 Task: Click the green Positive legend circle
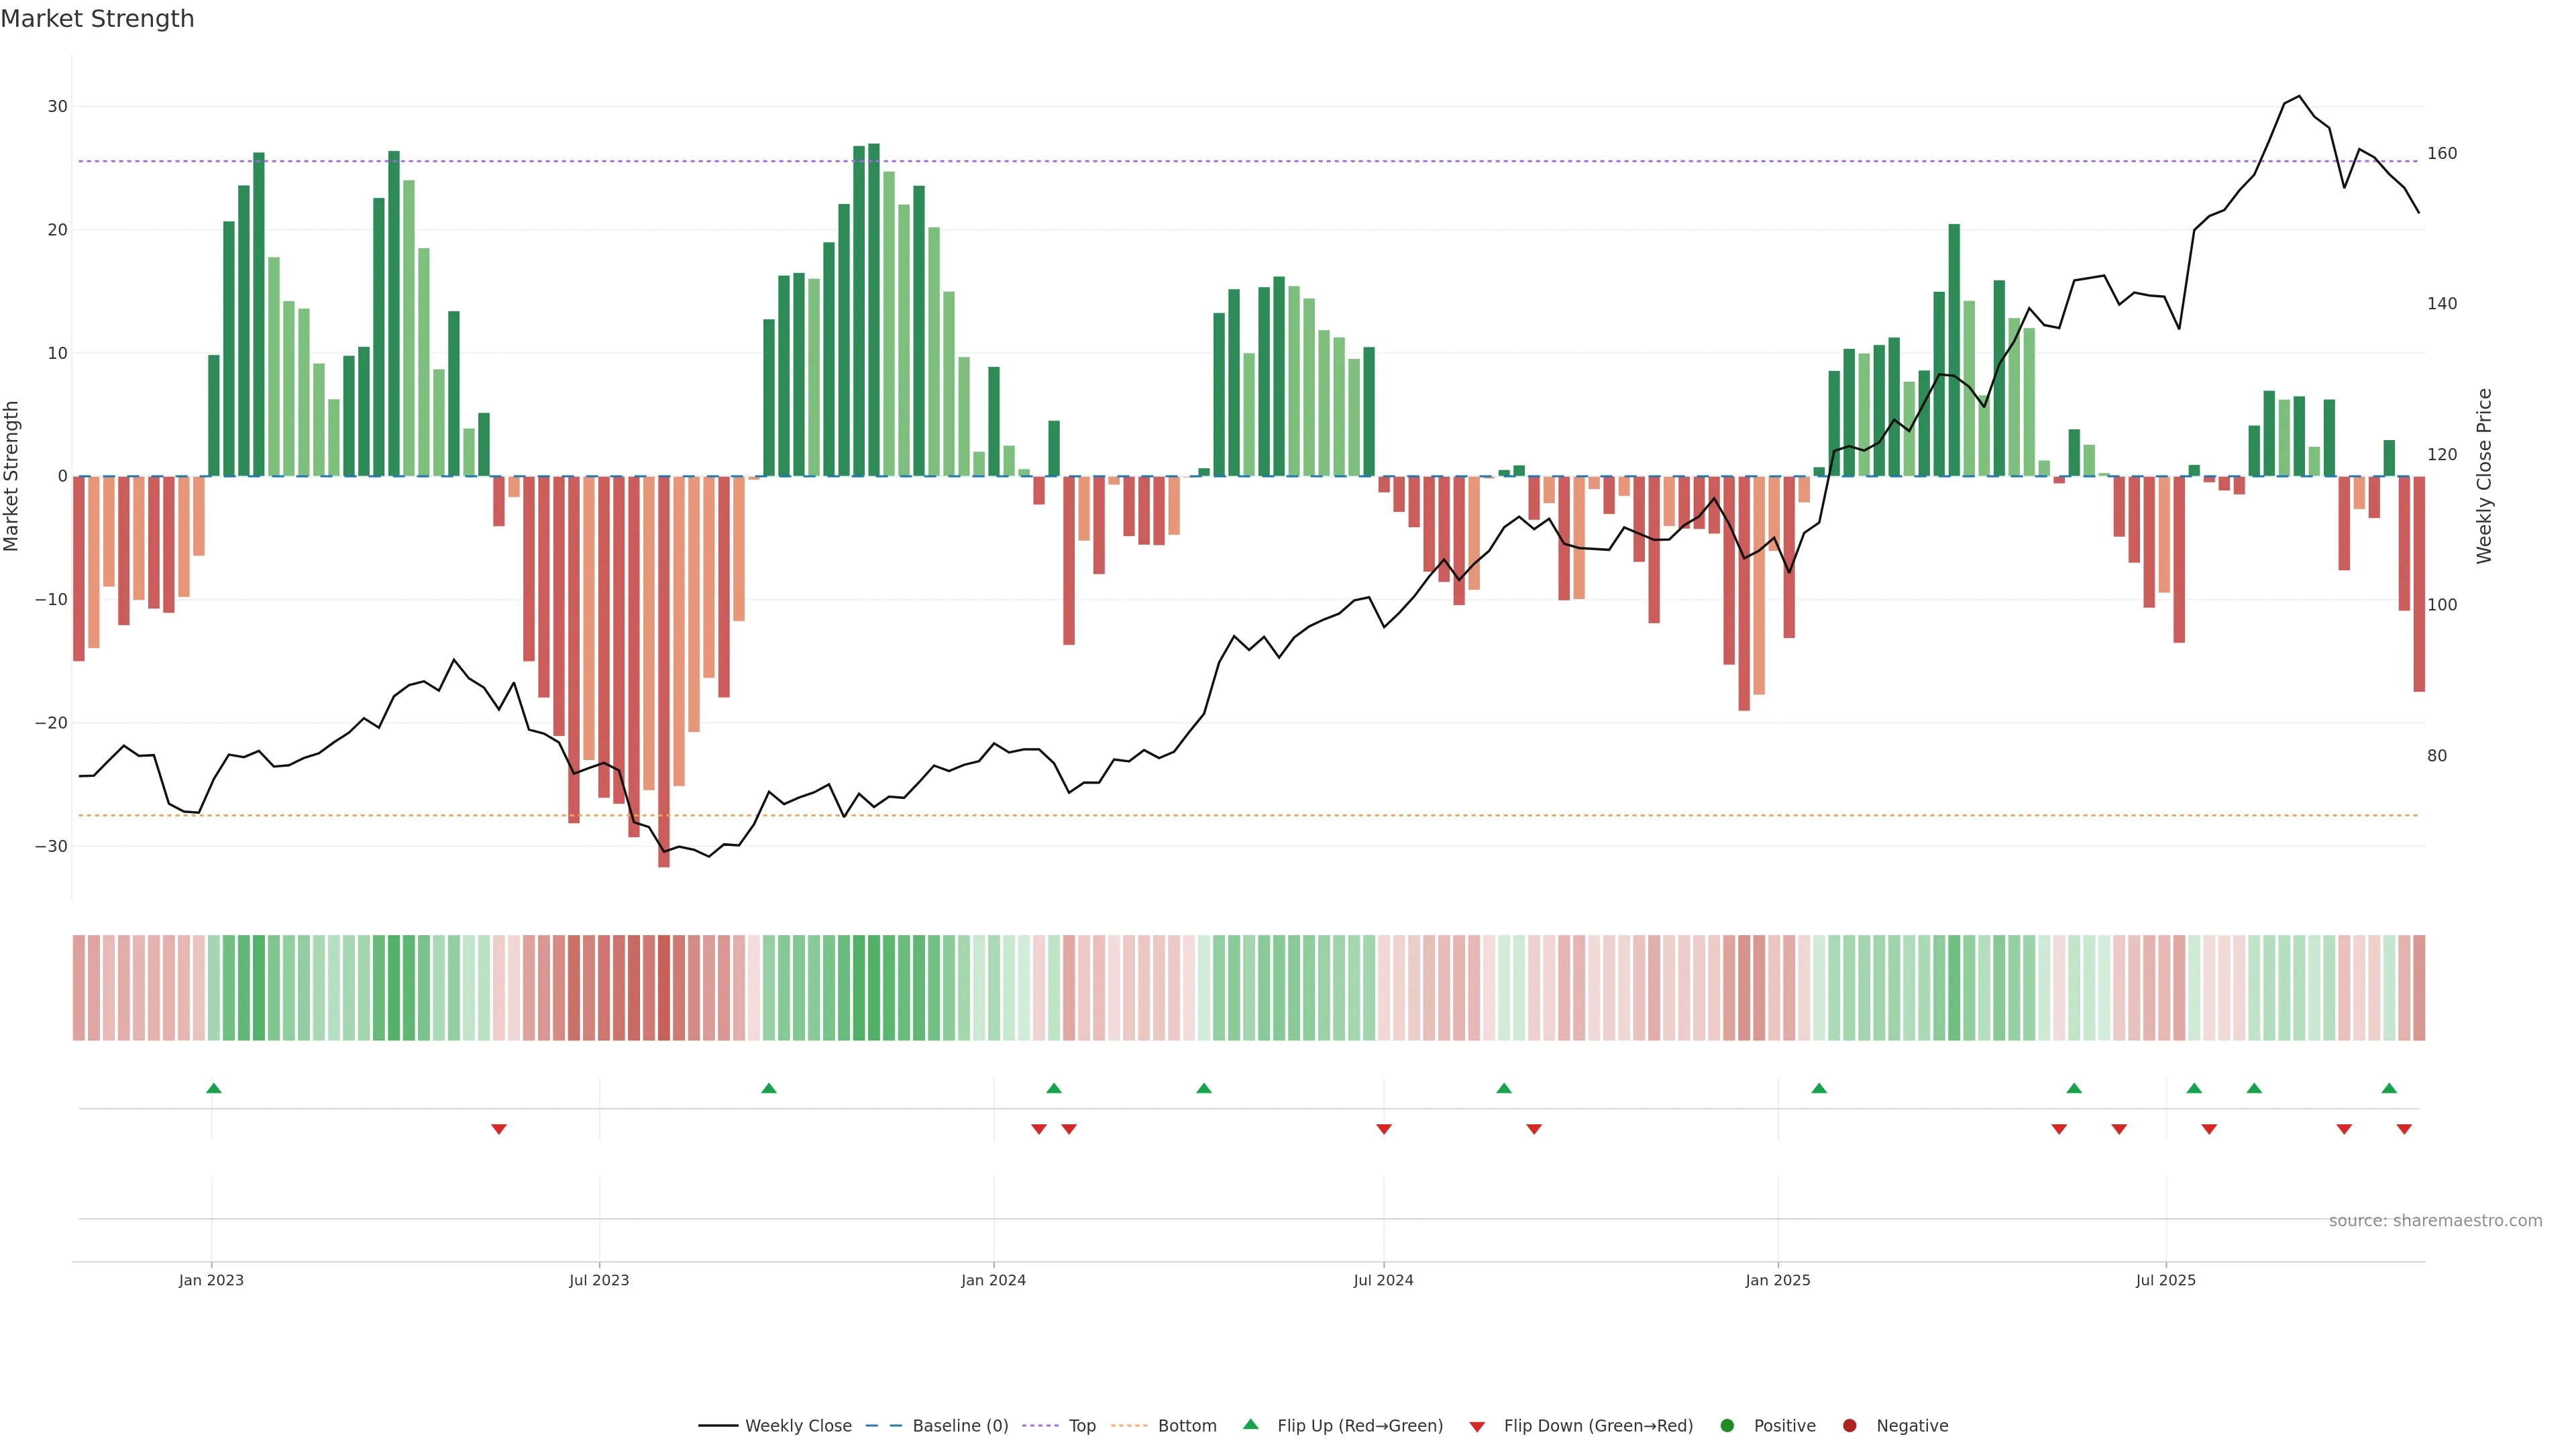coord(1727,1426)
